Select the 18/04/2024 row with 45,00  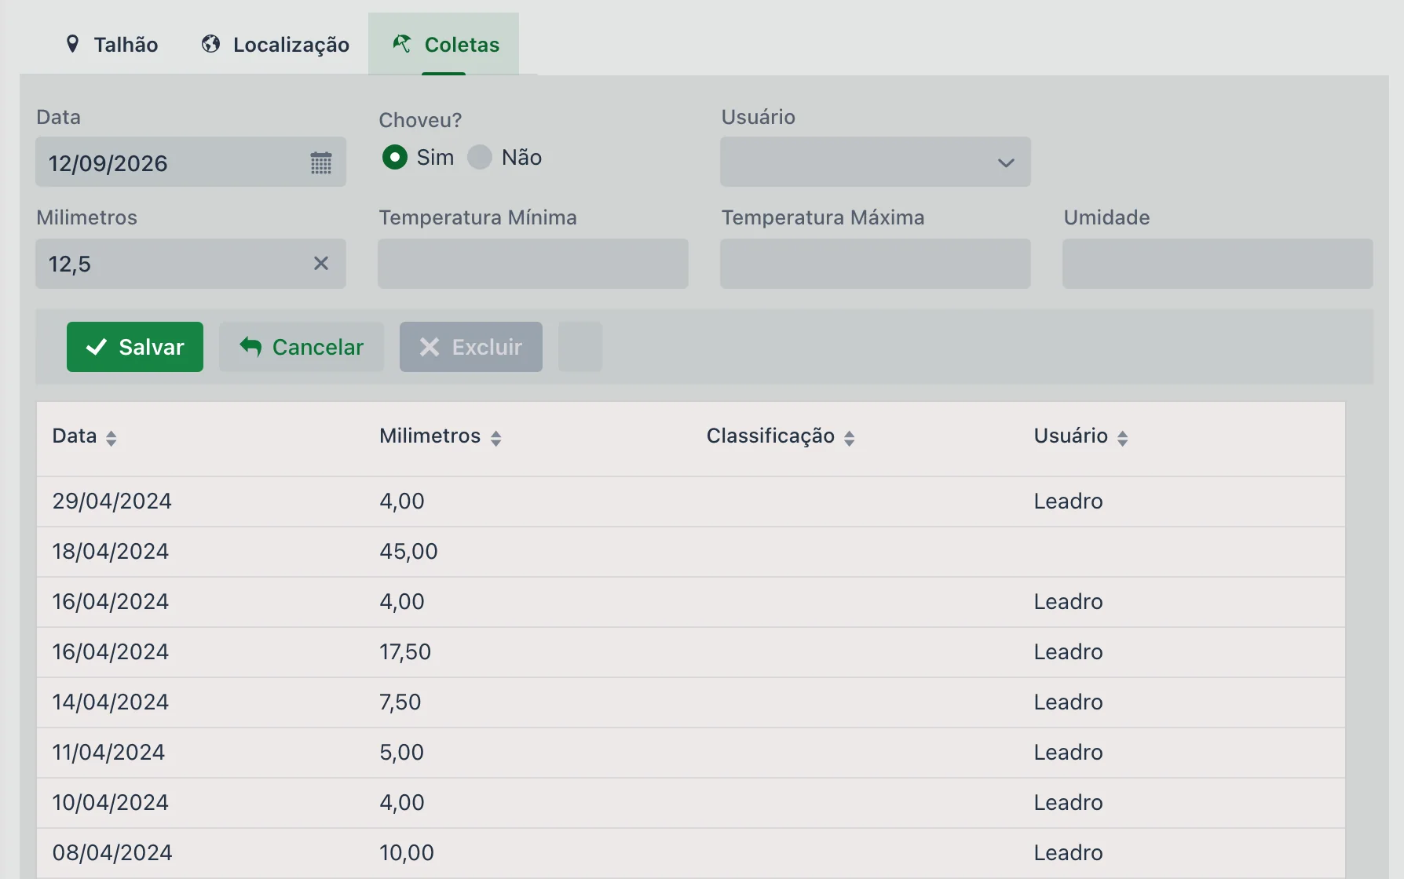click(x=691, y=552)
